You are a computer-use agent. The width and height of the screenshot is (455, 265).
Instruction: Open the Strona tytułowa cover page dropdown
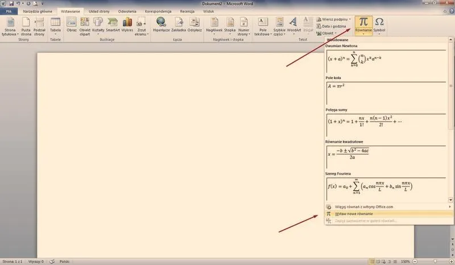click(x=10, y=26)
